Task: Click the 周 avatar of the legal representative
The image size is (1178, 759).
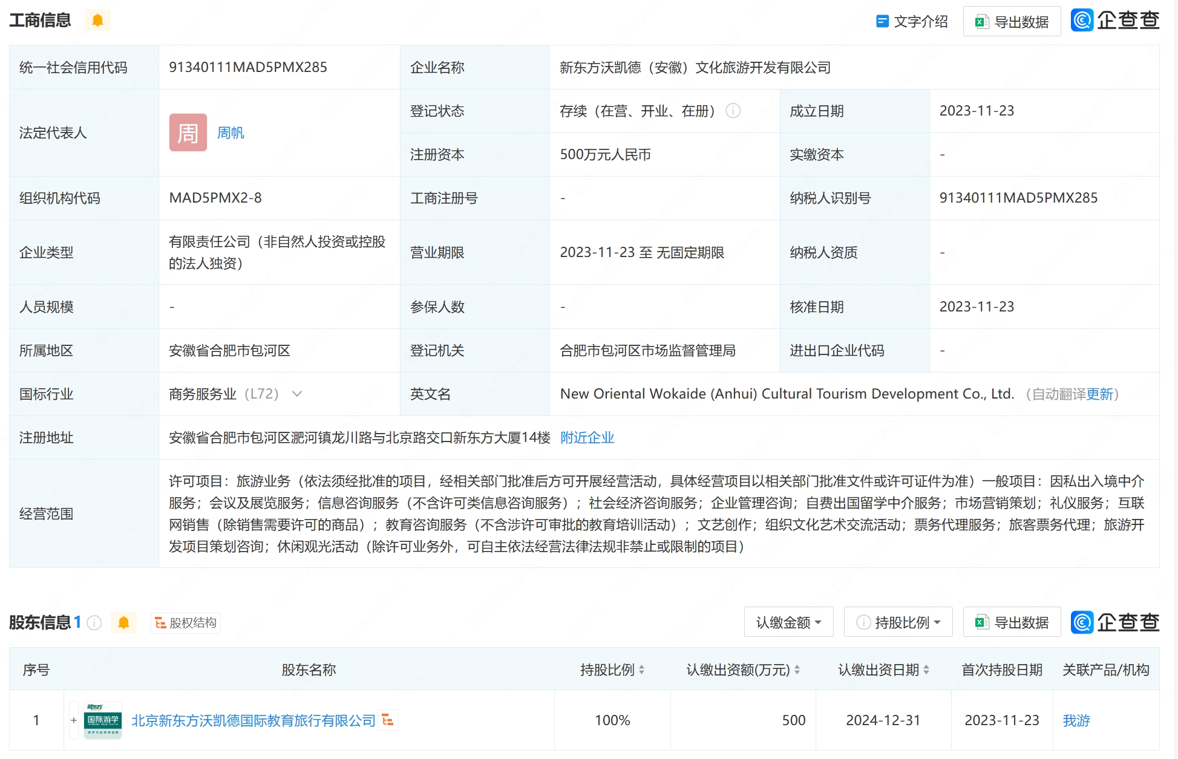Action: 188,132
